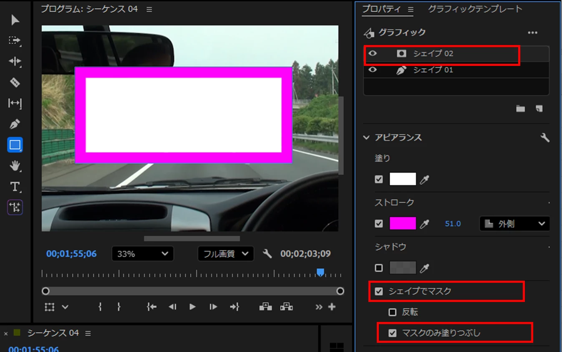Enable the 反転 invert checkbox

coord(392,312)
